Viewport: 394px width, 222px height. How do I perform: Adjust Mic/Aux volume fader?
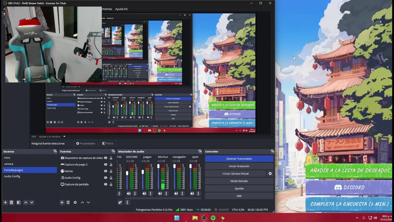click(159, 166)
